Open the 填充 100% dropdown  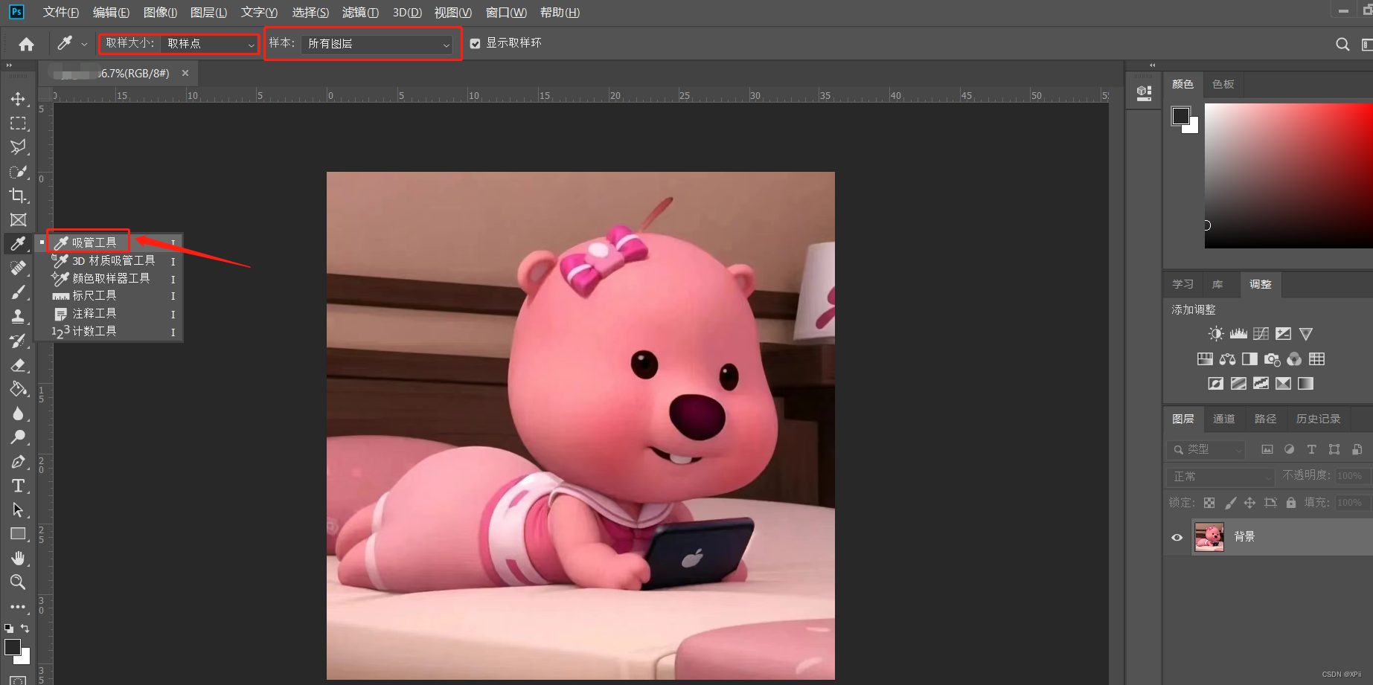[1351, 503]
